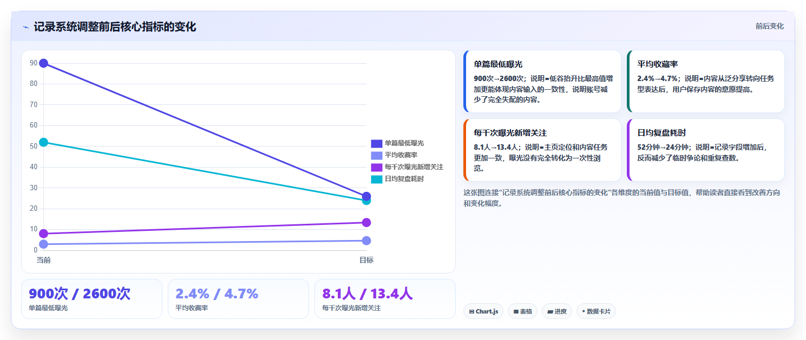Click the icon inside the 表格 chip

[x=516, y=312]
